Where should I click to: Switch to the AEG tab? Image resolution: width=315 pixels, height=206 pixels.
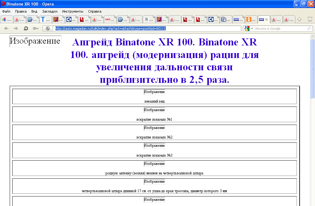110,19
